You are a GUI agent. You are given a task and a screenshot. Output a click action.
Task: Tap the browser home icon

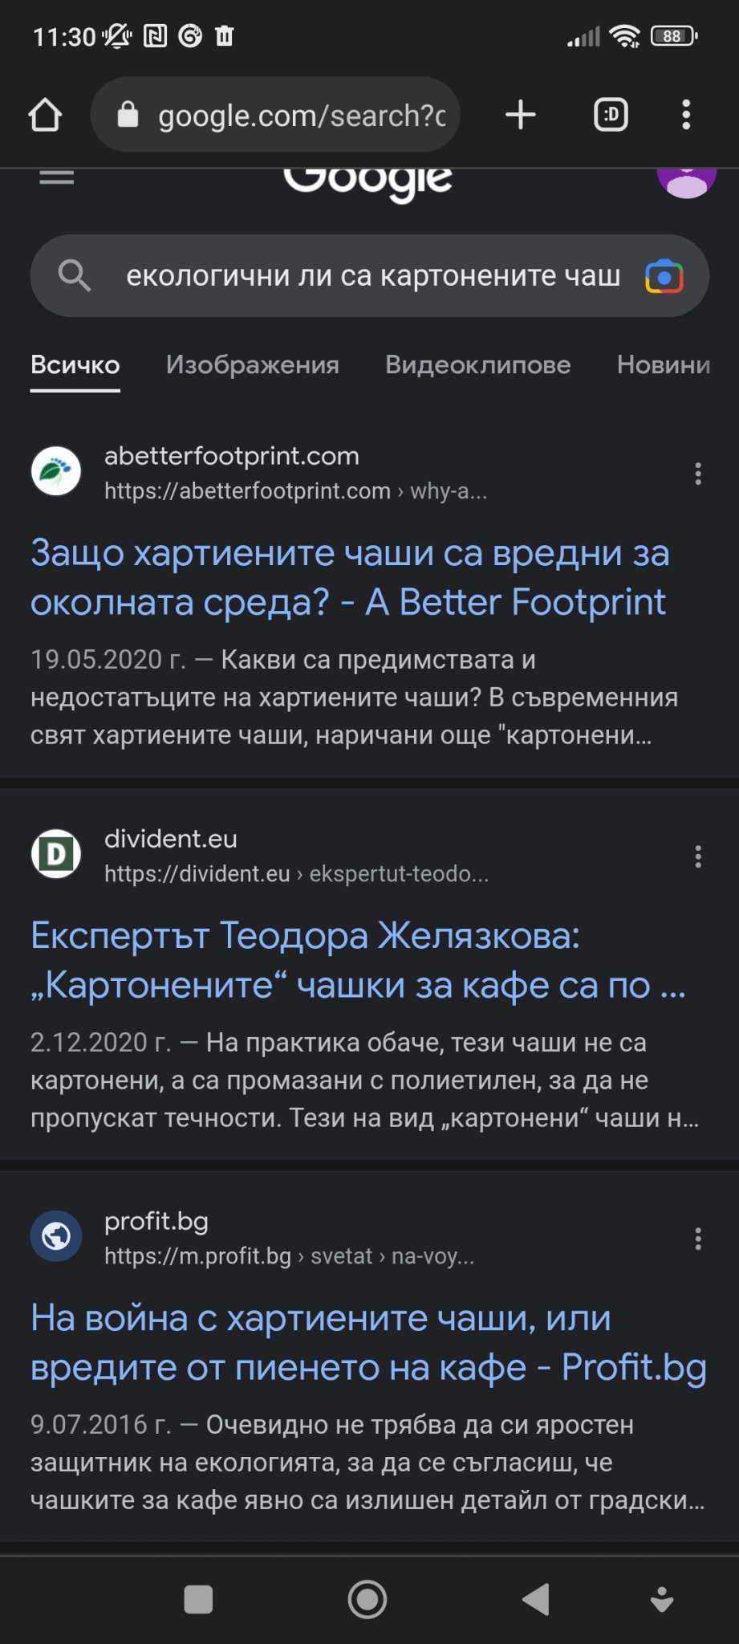45,115
